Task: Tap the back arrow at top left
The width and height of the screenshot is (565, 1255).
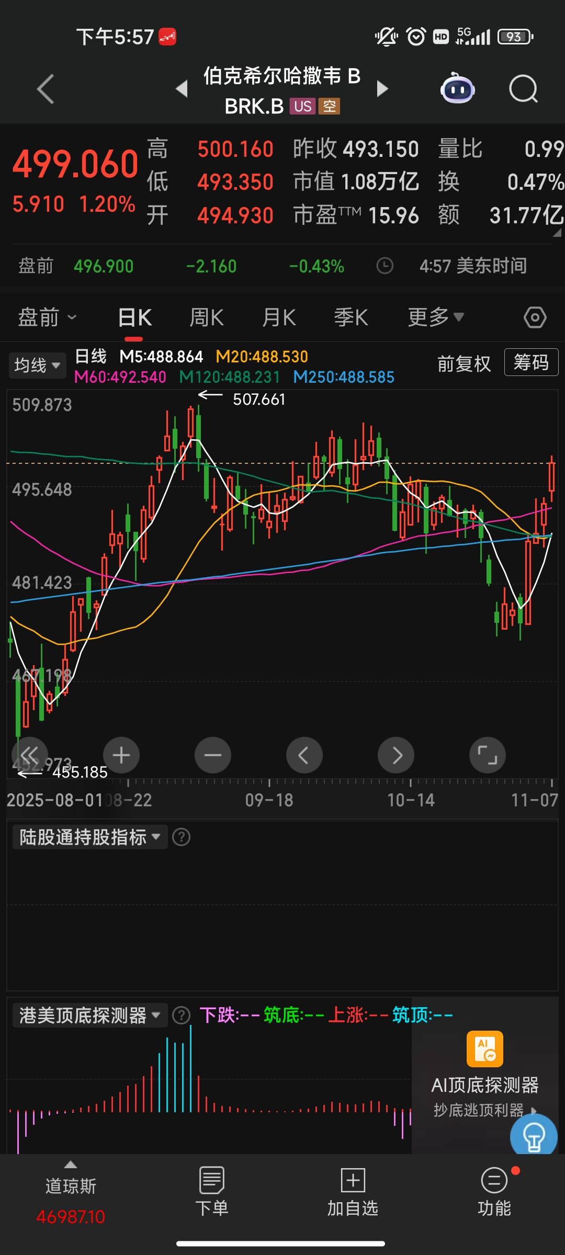Action: coord(46,89)
